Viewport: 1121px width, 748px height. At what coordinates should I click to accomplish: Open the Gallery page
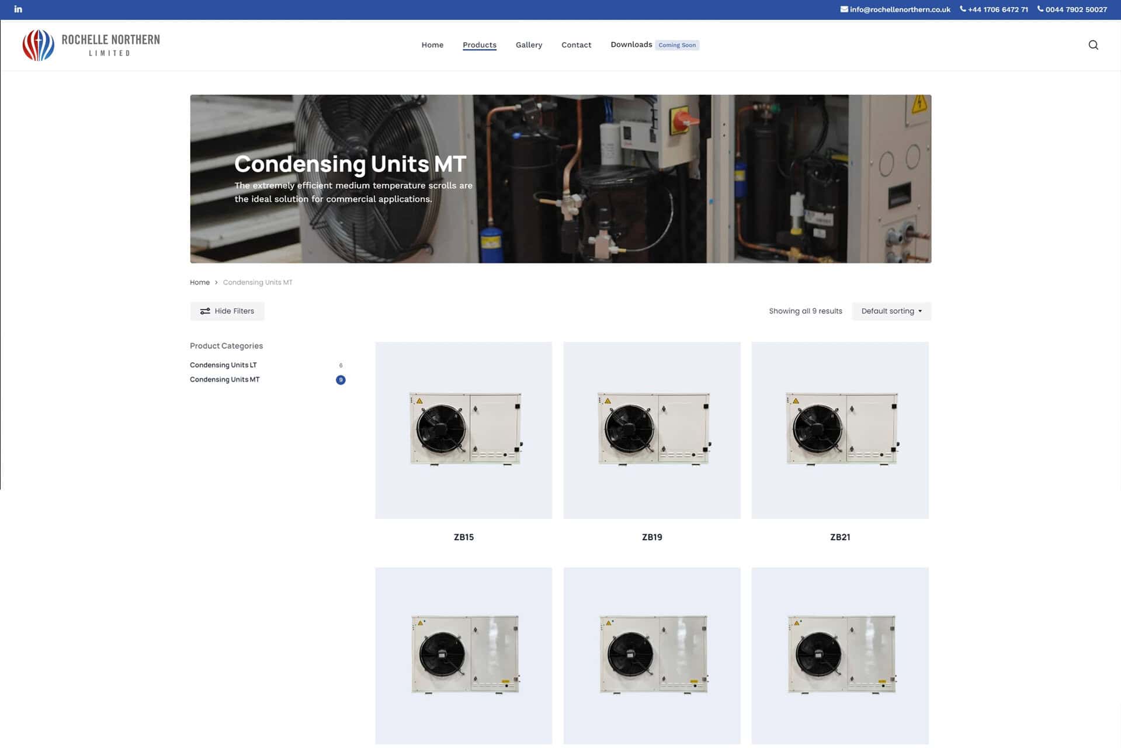[x=529, y=45]
